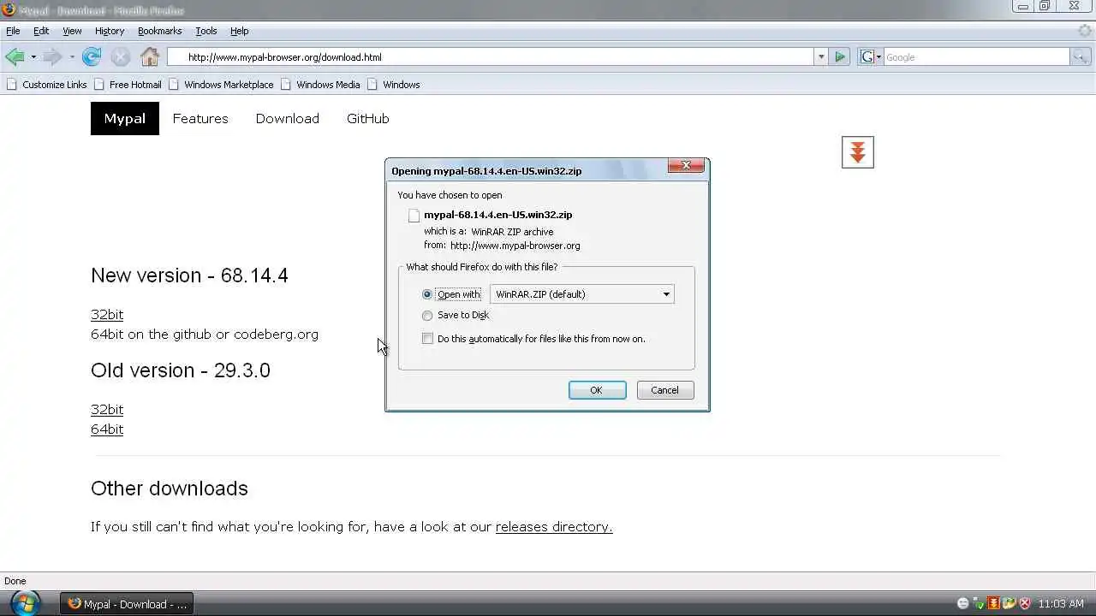The image size is (1096, 616).
Task: Open the View menu
Action: pyautogui.click(x=72, y=31)
